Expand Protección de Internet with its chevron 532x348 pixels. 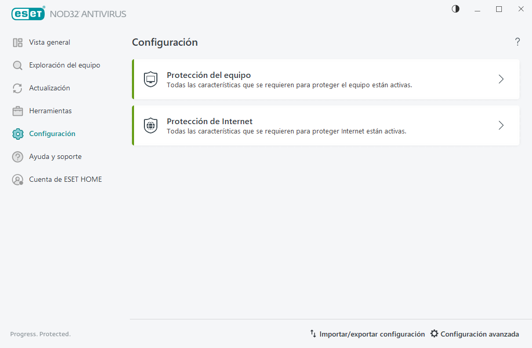(501, 125)
